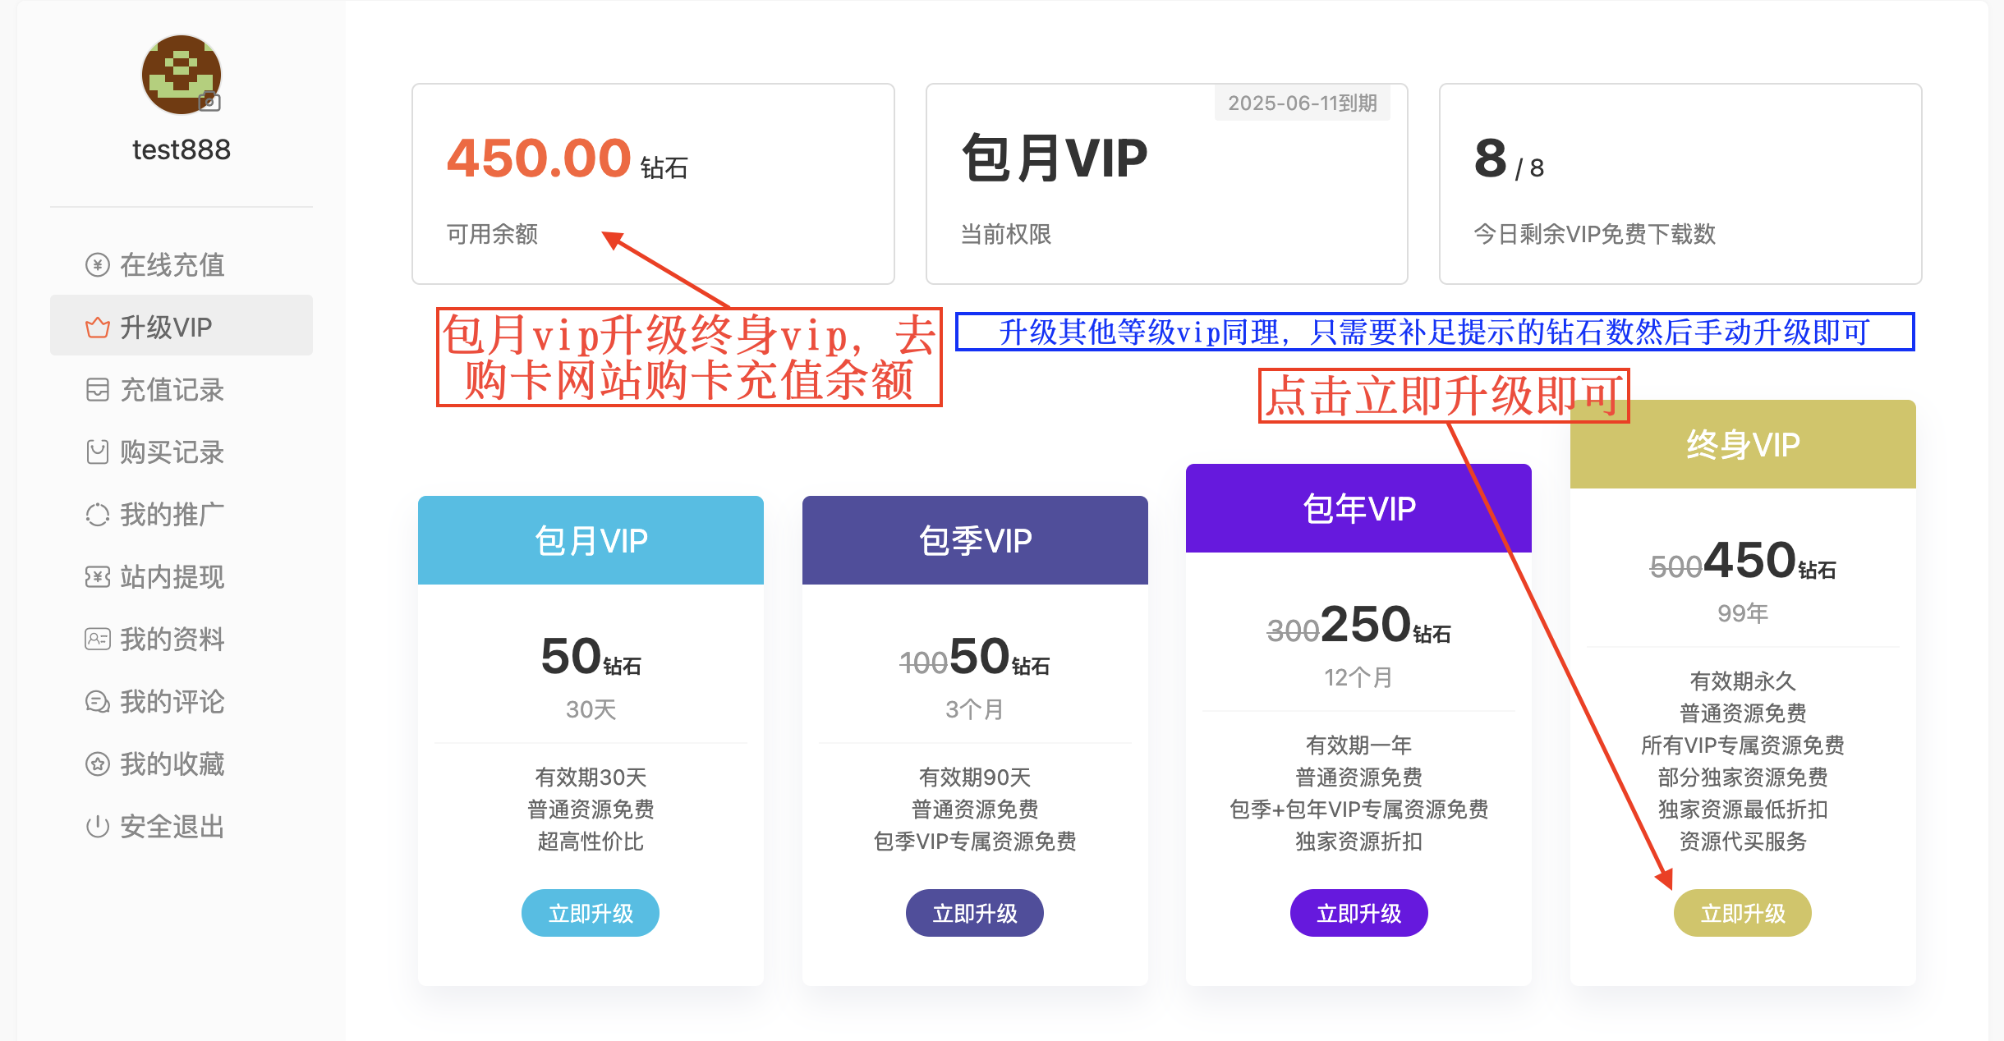This screenshot has height=1041, width=2004.
Task: Click the profile card icon for 我的资料
Action: point(97,640)
